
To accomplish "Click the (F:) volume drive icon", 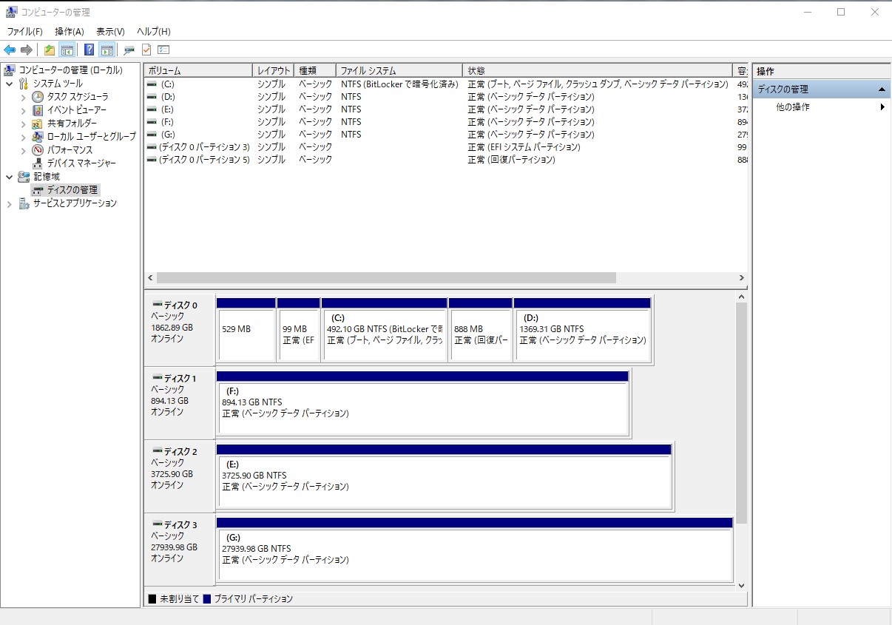I will pos(152,122).
